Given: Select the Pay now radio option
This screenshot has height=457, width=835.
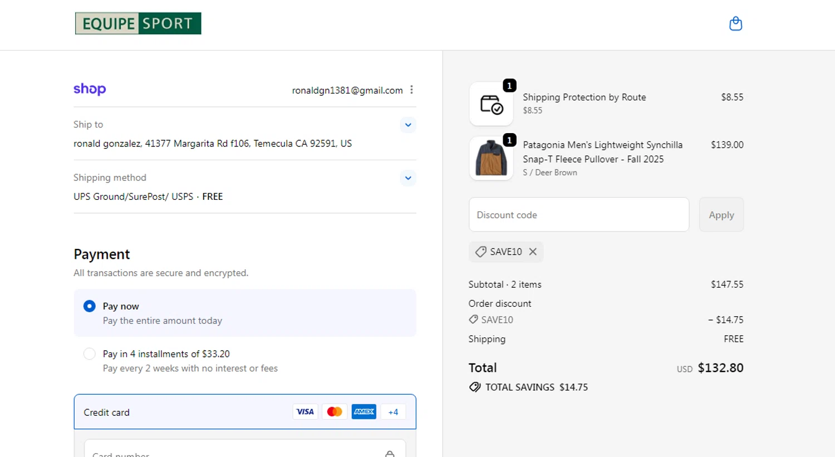Looking at the screenshot, I should (89, 306).
